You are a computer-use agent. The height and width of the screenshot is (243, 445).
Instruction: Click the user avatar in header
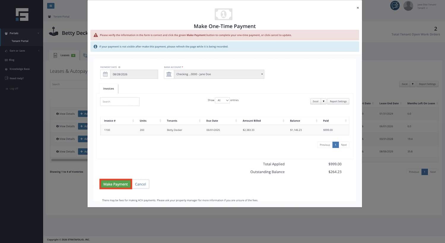[x=408, y=6]
